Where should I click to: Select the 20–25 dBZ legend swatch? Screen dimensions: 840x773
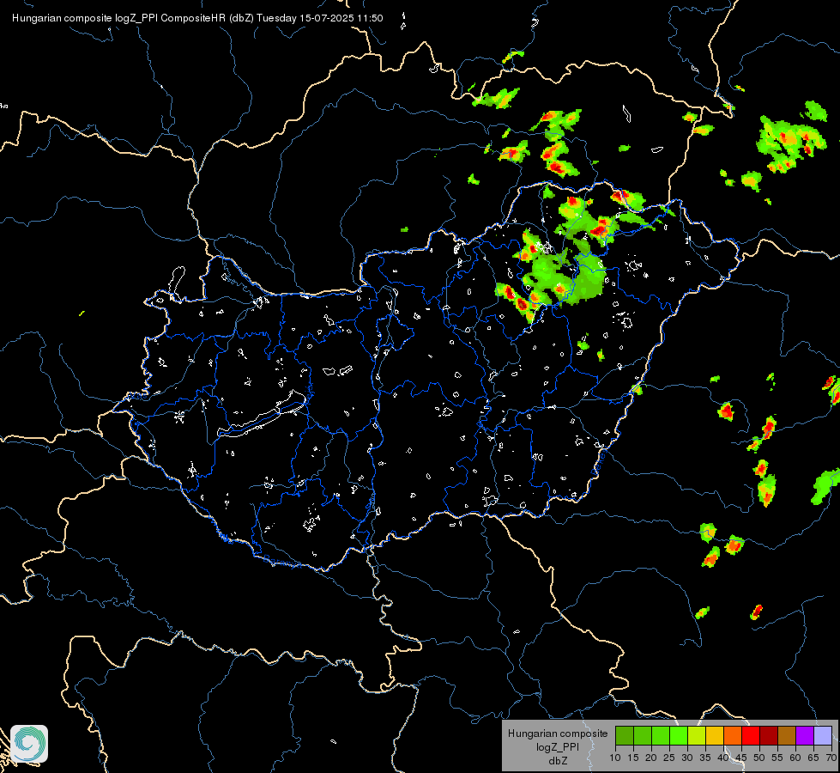point(661,735)
